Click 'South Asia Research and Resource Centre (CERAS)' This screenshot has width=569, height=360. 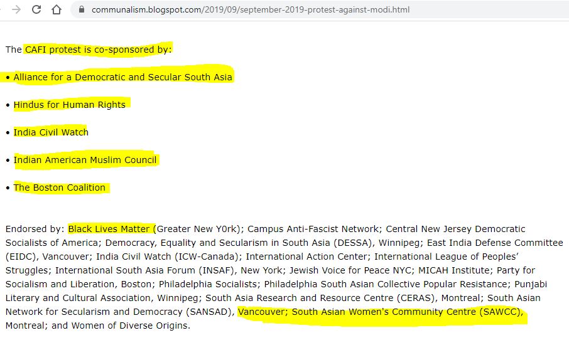[x=320, y=298]
